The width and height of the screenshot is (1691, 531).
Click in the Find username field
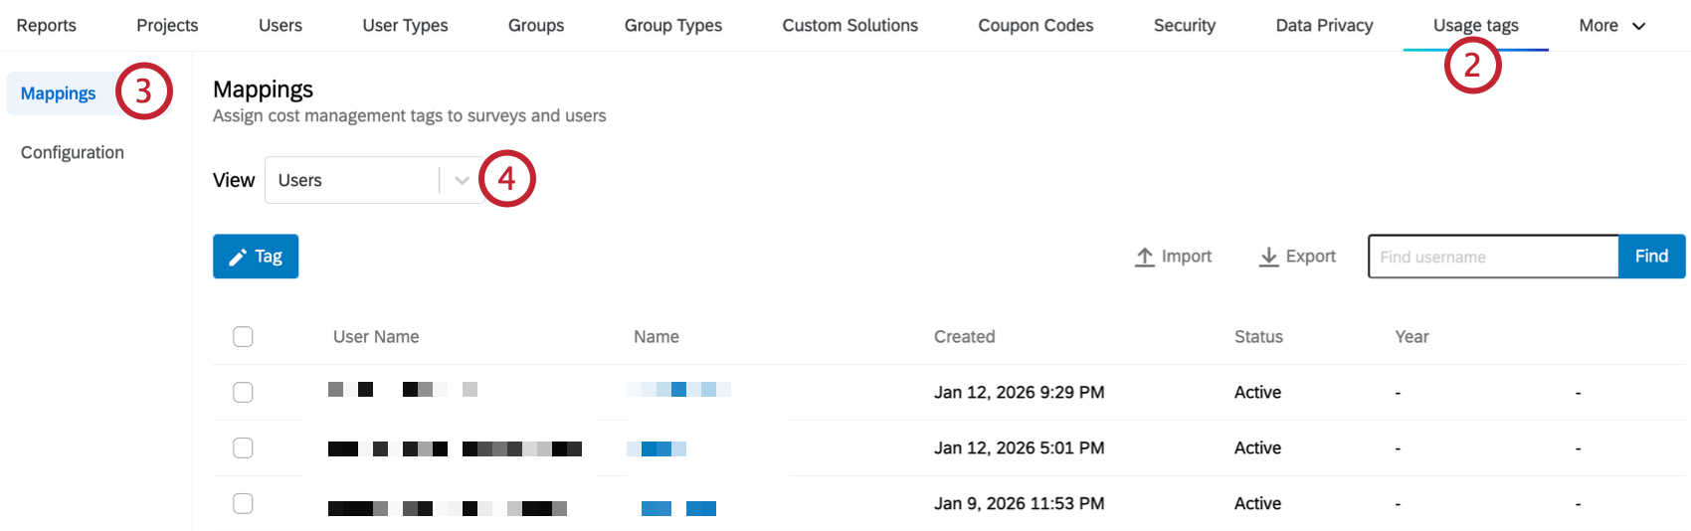(x=1492, y=257)
